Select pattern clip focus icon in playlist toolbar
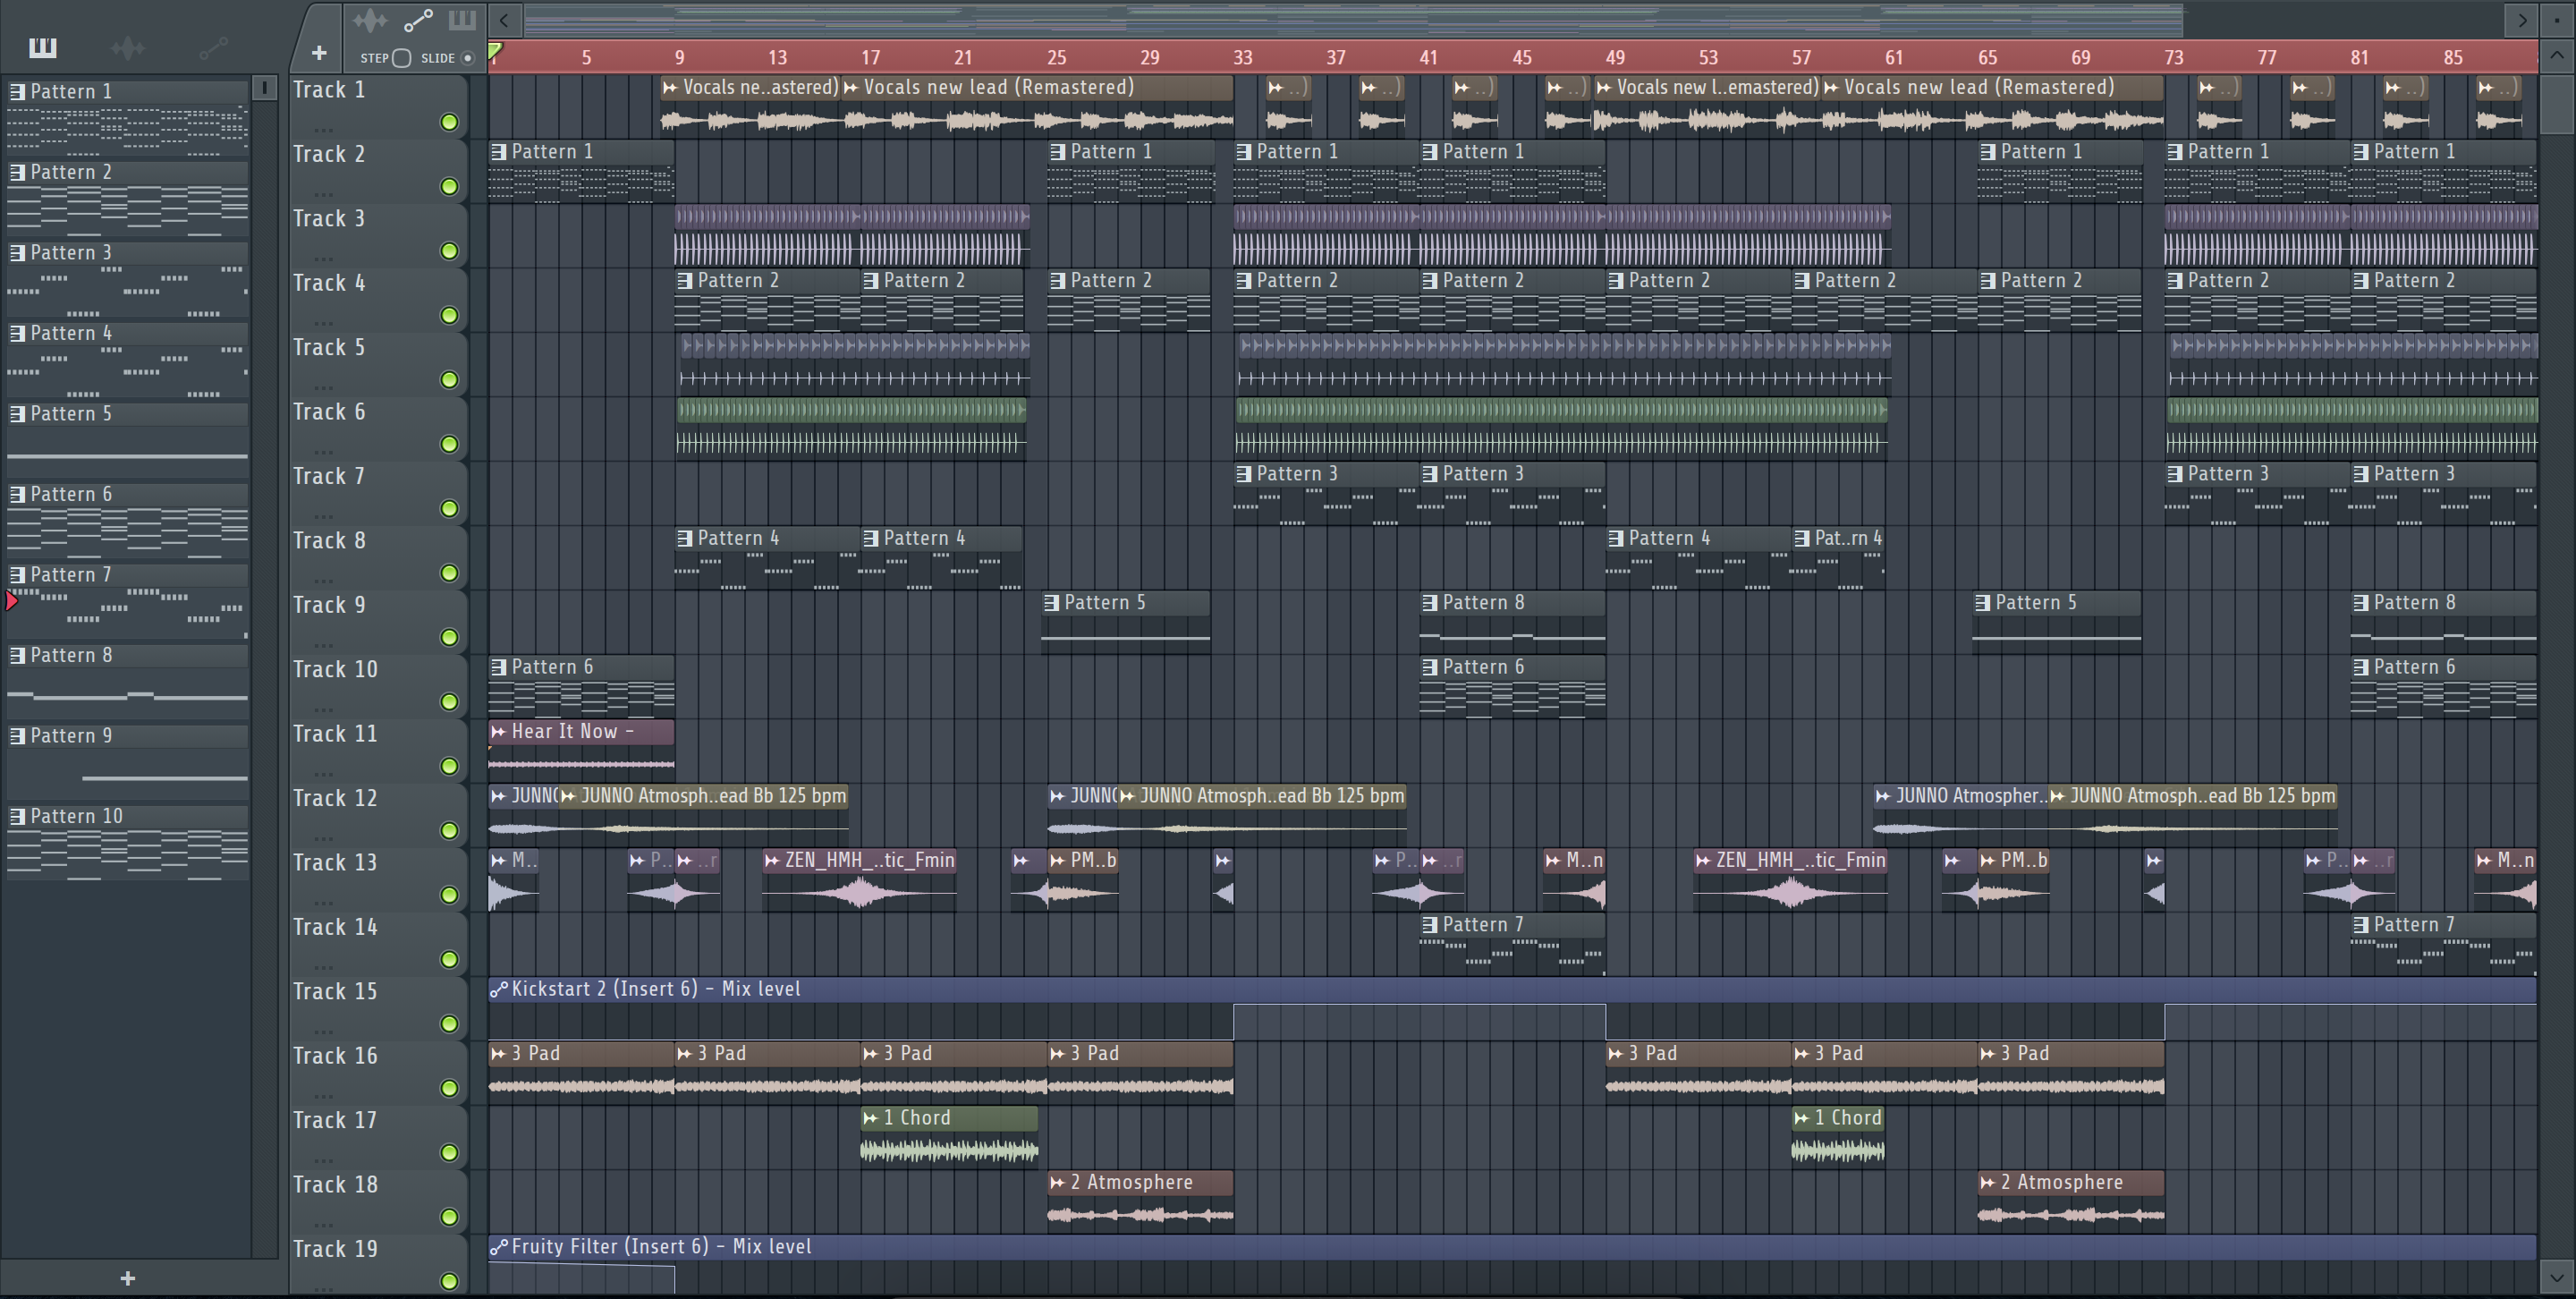This screenshot has height=1299, width=2576. coord(462,20)
